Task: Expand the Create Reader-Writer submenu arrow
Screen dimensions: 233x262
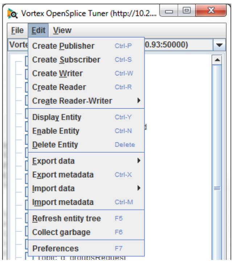Action: (x=139, y=101)
